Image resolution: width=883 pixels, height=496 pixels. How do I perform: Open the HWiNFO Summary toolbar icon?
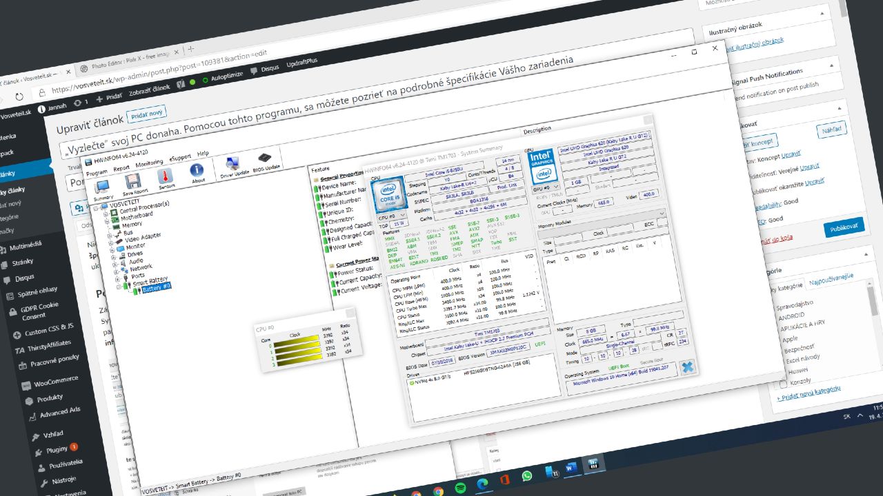point(103,186)
